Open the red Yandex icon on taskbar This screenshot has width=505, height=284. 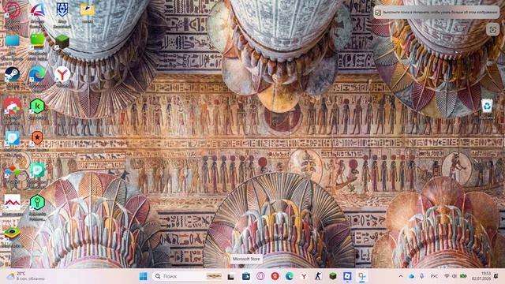point(275,276)
